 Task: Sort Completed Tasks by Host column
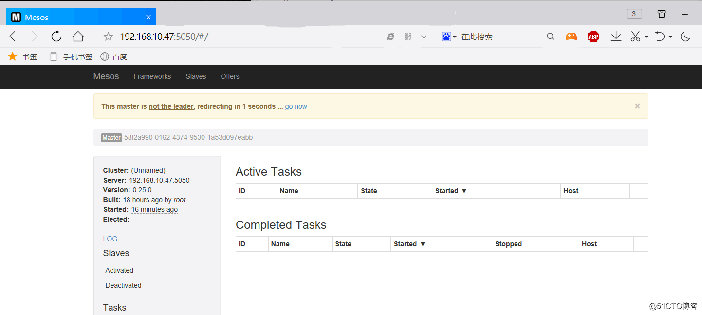tap(606, 244)
